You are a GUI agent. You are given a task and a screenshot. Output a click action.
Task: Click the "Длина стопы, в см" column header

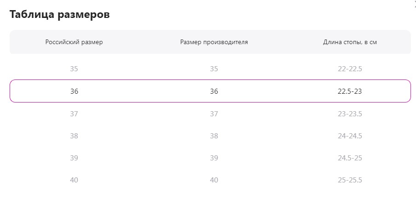pos(350,42)
